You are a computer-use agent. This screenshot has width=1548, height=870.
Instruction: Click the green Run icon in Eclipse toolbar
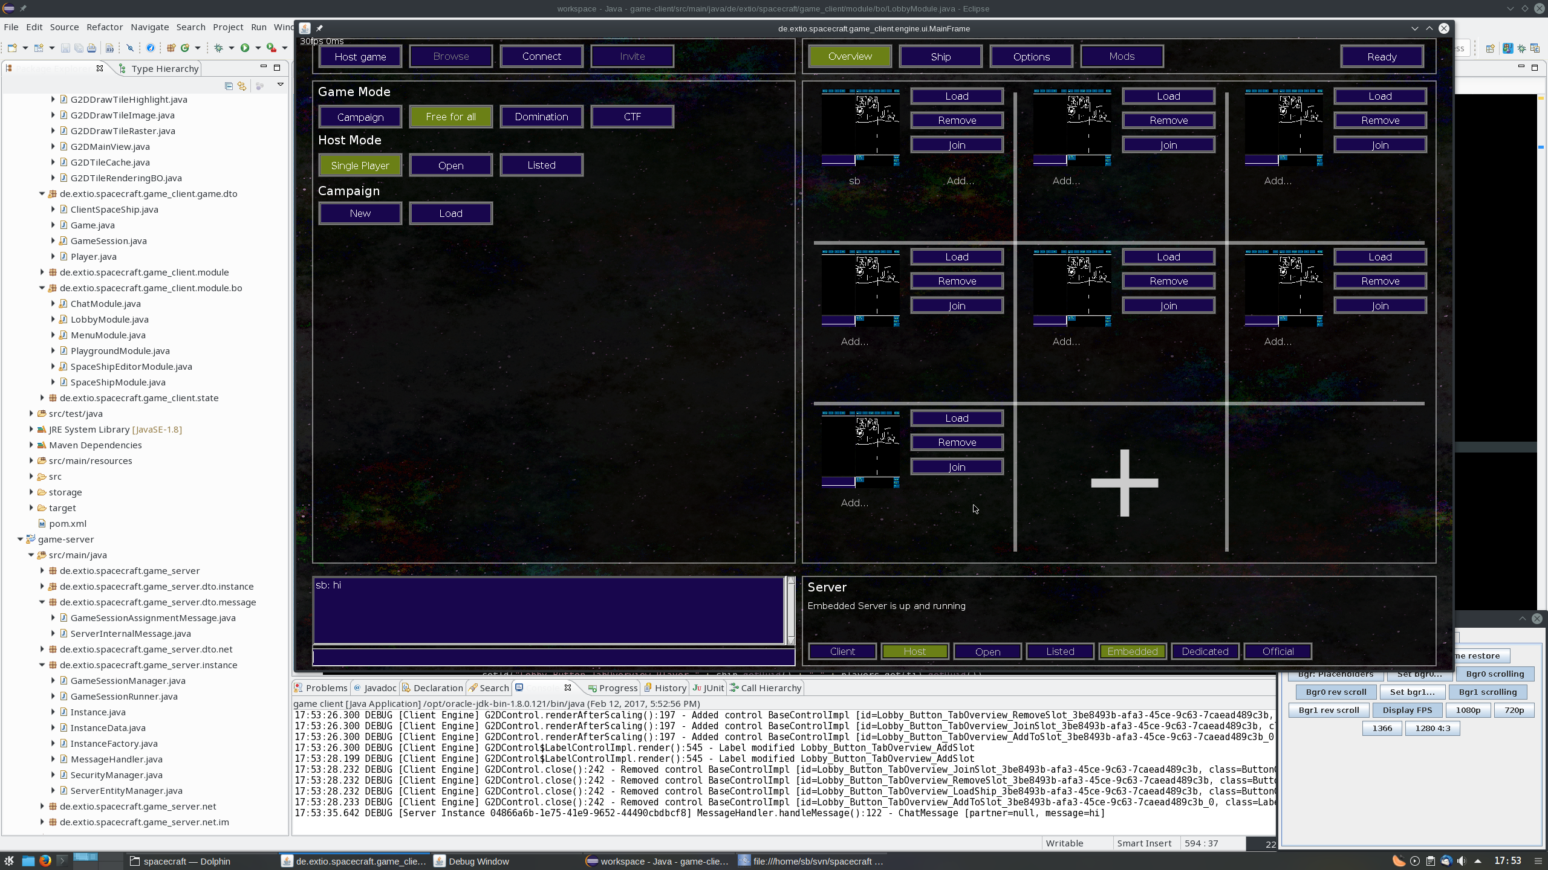click(245, 48)
